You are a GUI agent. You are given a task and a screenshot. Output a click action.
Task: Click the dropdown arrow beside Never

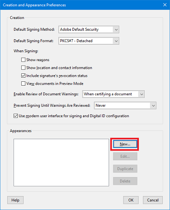click(x=154, y=105)
